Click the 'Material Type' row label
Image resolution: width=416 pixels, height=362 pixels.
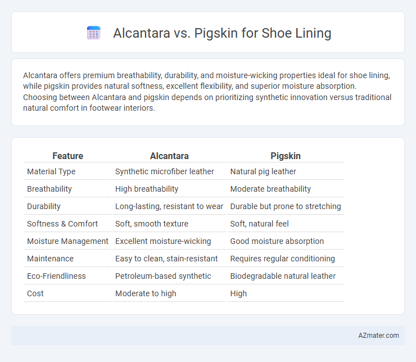(51, 171)
